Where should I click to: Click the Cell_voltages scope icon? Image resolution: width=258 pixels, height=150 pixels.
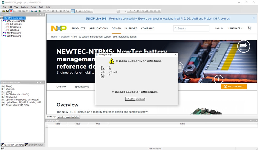(x=8, y=24)
